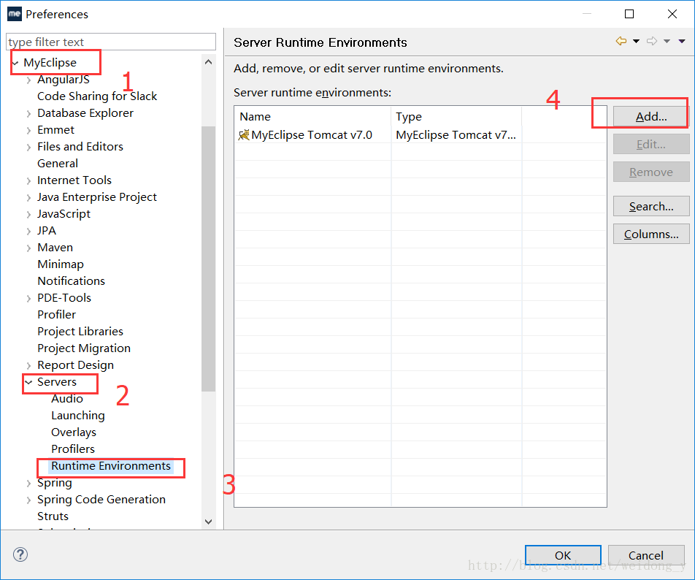Select the Maven label

click(x=55, y=248)
